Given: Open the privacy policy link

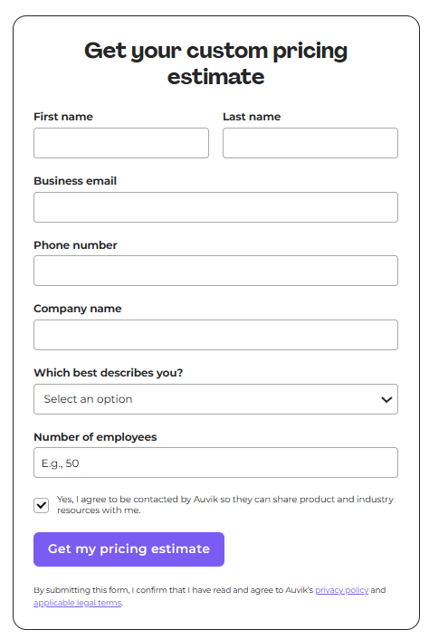Looking at the screenshot, I should (x=341, y=590).
